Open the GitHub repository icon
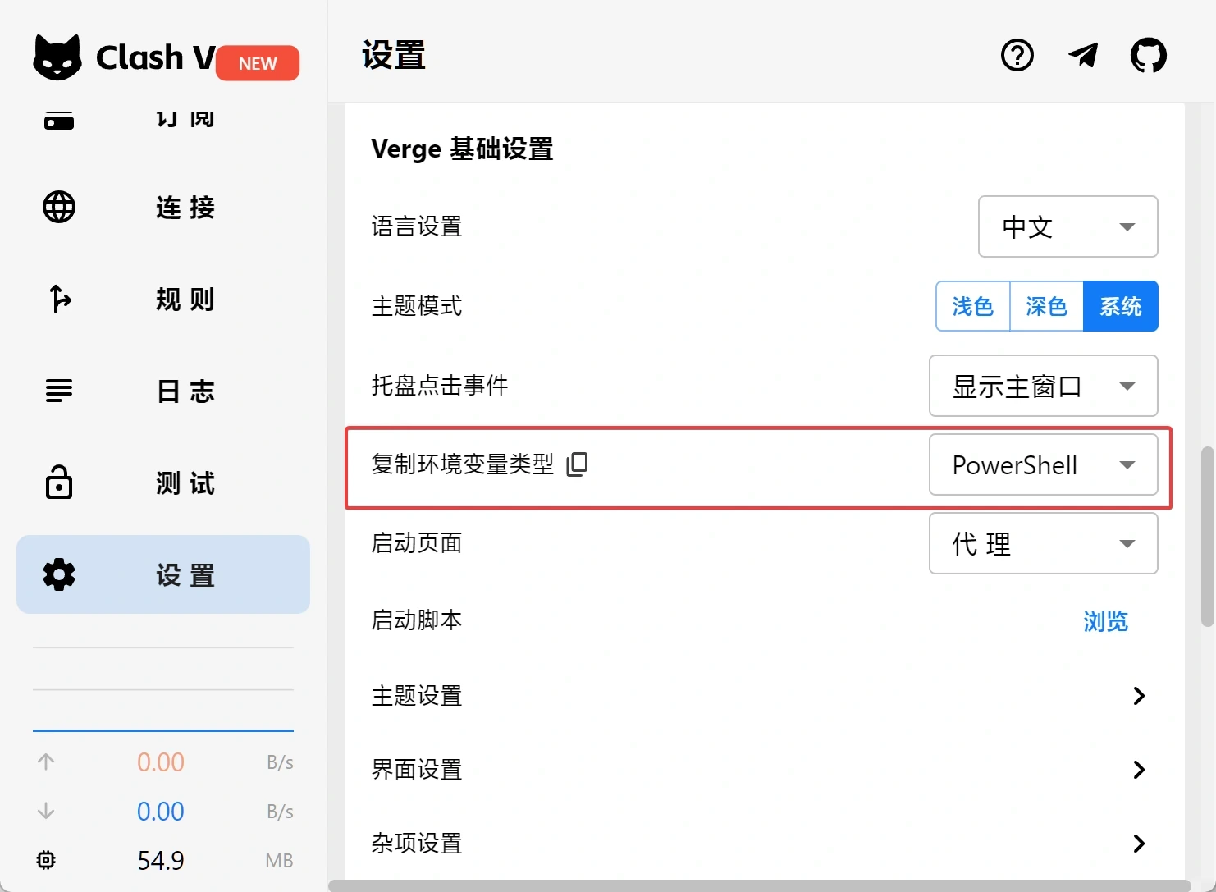The width and height of the screenshot is (1216, 892). pyautogui.click(x=1149, y=56)
